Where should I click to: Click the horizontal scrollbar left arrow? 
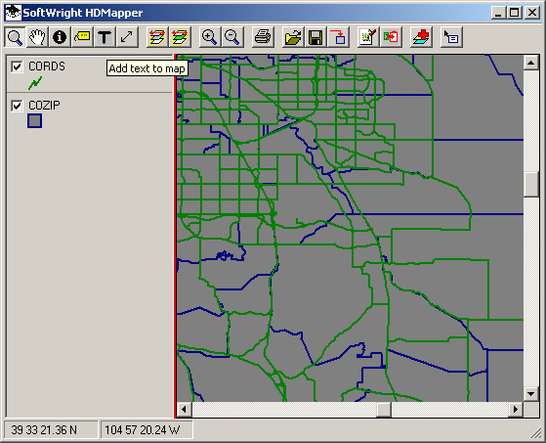coord(185,409)
